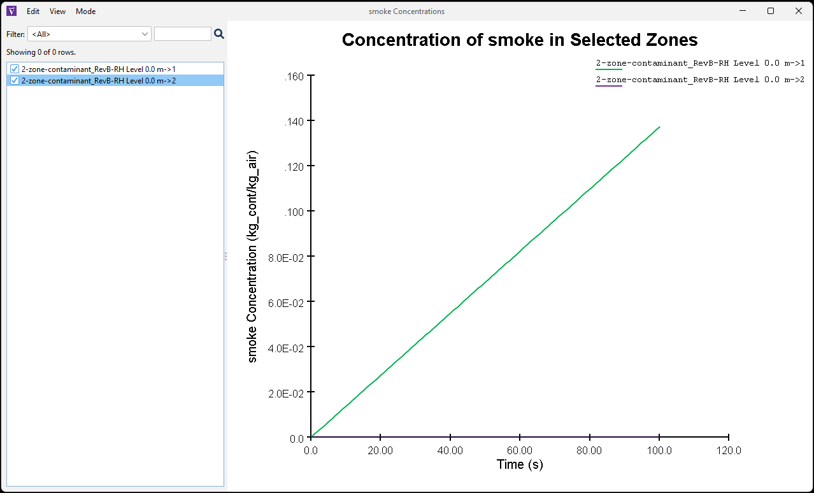Select <All> from the Filter selector
814x493 pixels.
[x=89, y=33]
